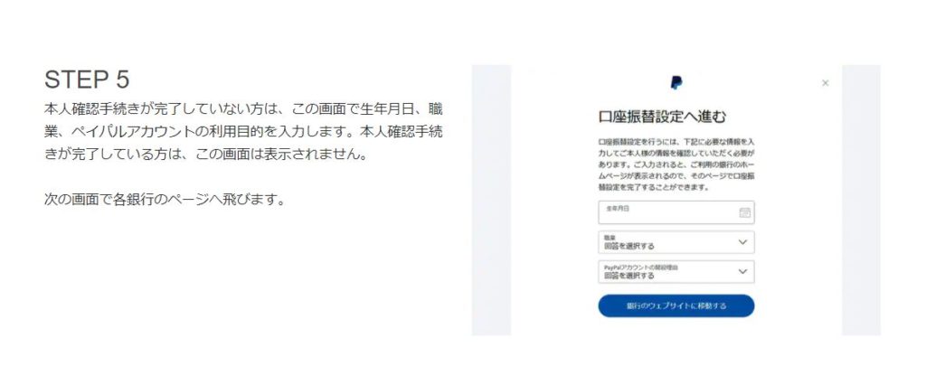This screenshot has height=366, width=926.
Task: Click the STEP 5 heading
Action: pyautogui.click(x=87, y=80)
